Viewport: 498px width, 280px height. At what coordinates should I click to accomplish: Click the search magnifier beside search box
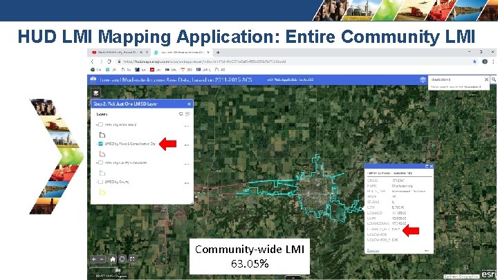pyautogui.click(x=494, y=80)
